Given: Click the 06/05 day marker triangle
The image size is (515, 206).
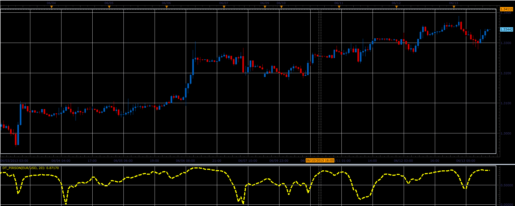Looking at the screenshot, I should tap(109, 7).
